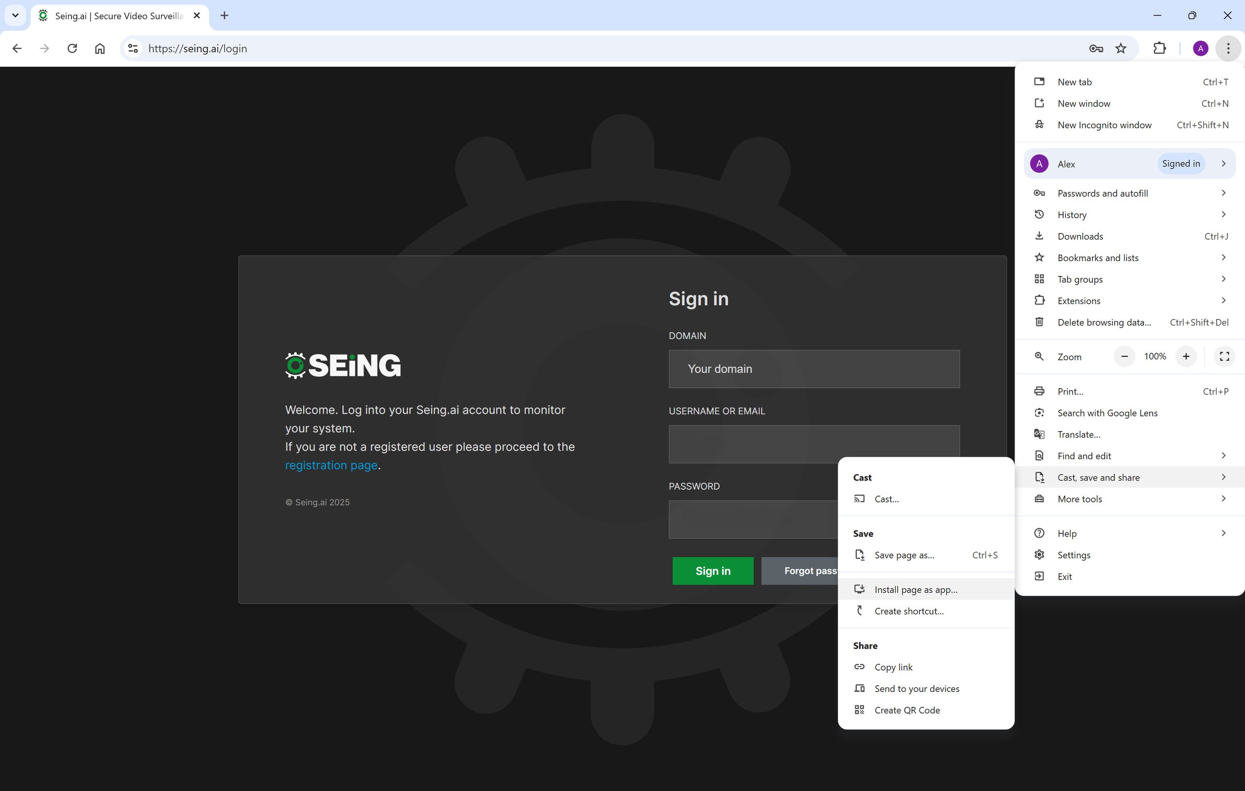Viewport: 1245px width, 791px height.
Task: Click the password manager key icon in address bar
Action: 1096,49
